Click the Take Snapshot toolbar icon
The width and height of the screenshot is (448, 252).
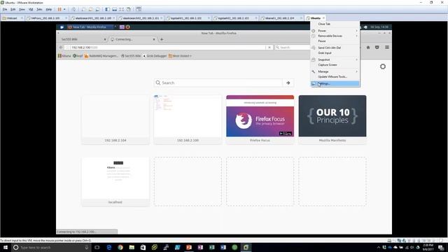point(83,9)
